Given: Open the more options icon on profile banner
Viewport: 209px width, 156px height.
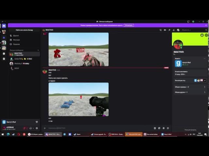Looking at the screenshot, I should tap(206, 35).
